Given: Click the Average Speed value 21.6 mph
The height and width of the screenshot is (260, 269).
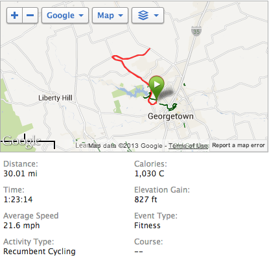Looking at the screenshot, I should pyautogui.click(x=21, y=226).
